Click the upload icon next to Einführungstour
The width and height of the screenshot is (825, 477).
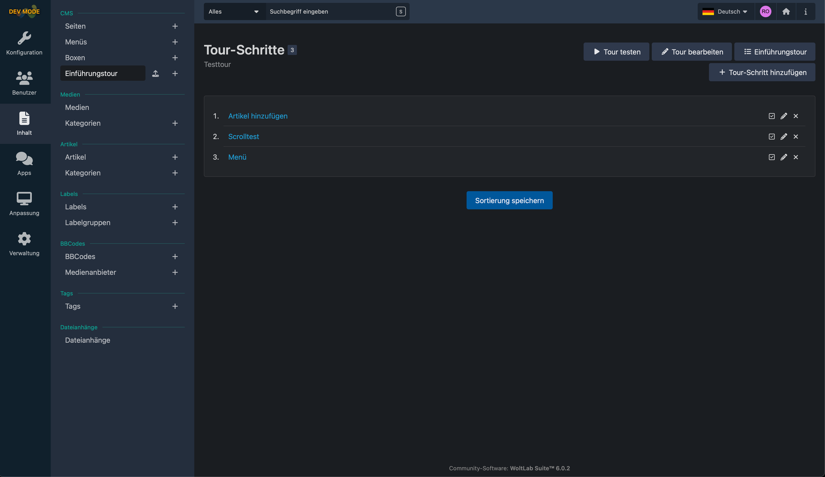(156, 73)
